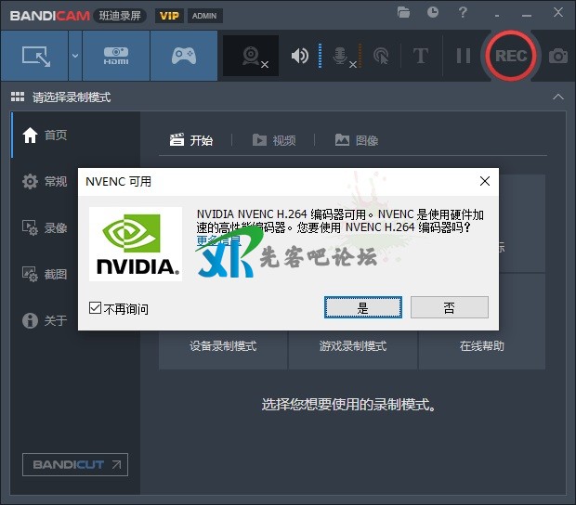The height and width of the screenshot is (505, 576).
Task: Switch to gamepad game recording mode
Action: tap(183, 56)
